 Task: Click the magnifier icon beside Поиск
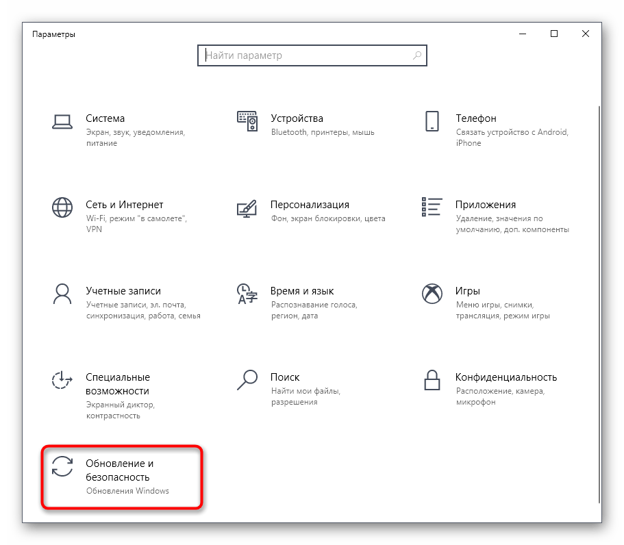[x=247, y=379]
